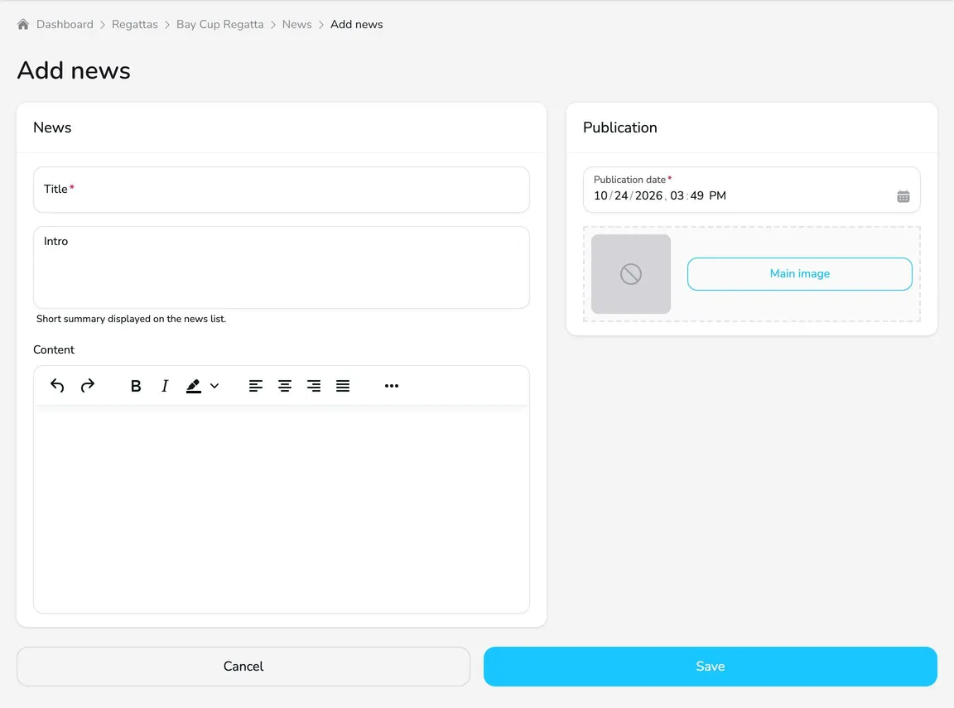The image size is (954, 708).
Task: Click 'Short summary displayed on the news list.' text
Action: (x=131, y=319)
